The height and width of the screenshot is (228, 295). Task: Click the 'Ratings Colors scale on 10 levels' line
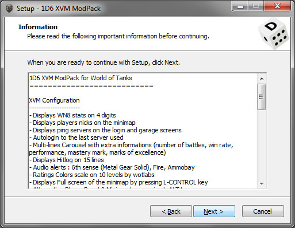pos(92,175)
